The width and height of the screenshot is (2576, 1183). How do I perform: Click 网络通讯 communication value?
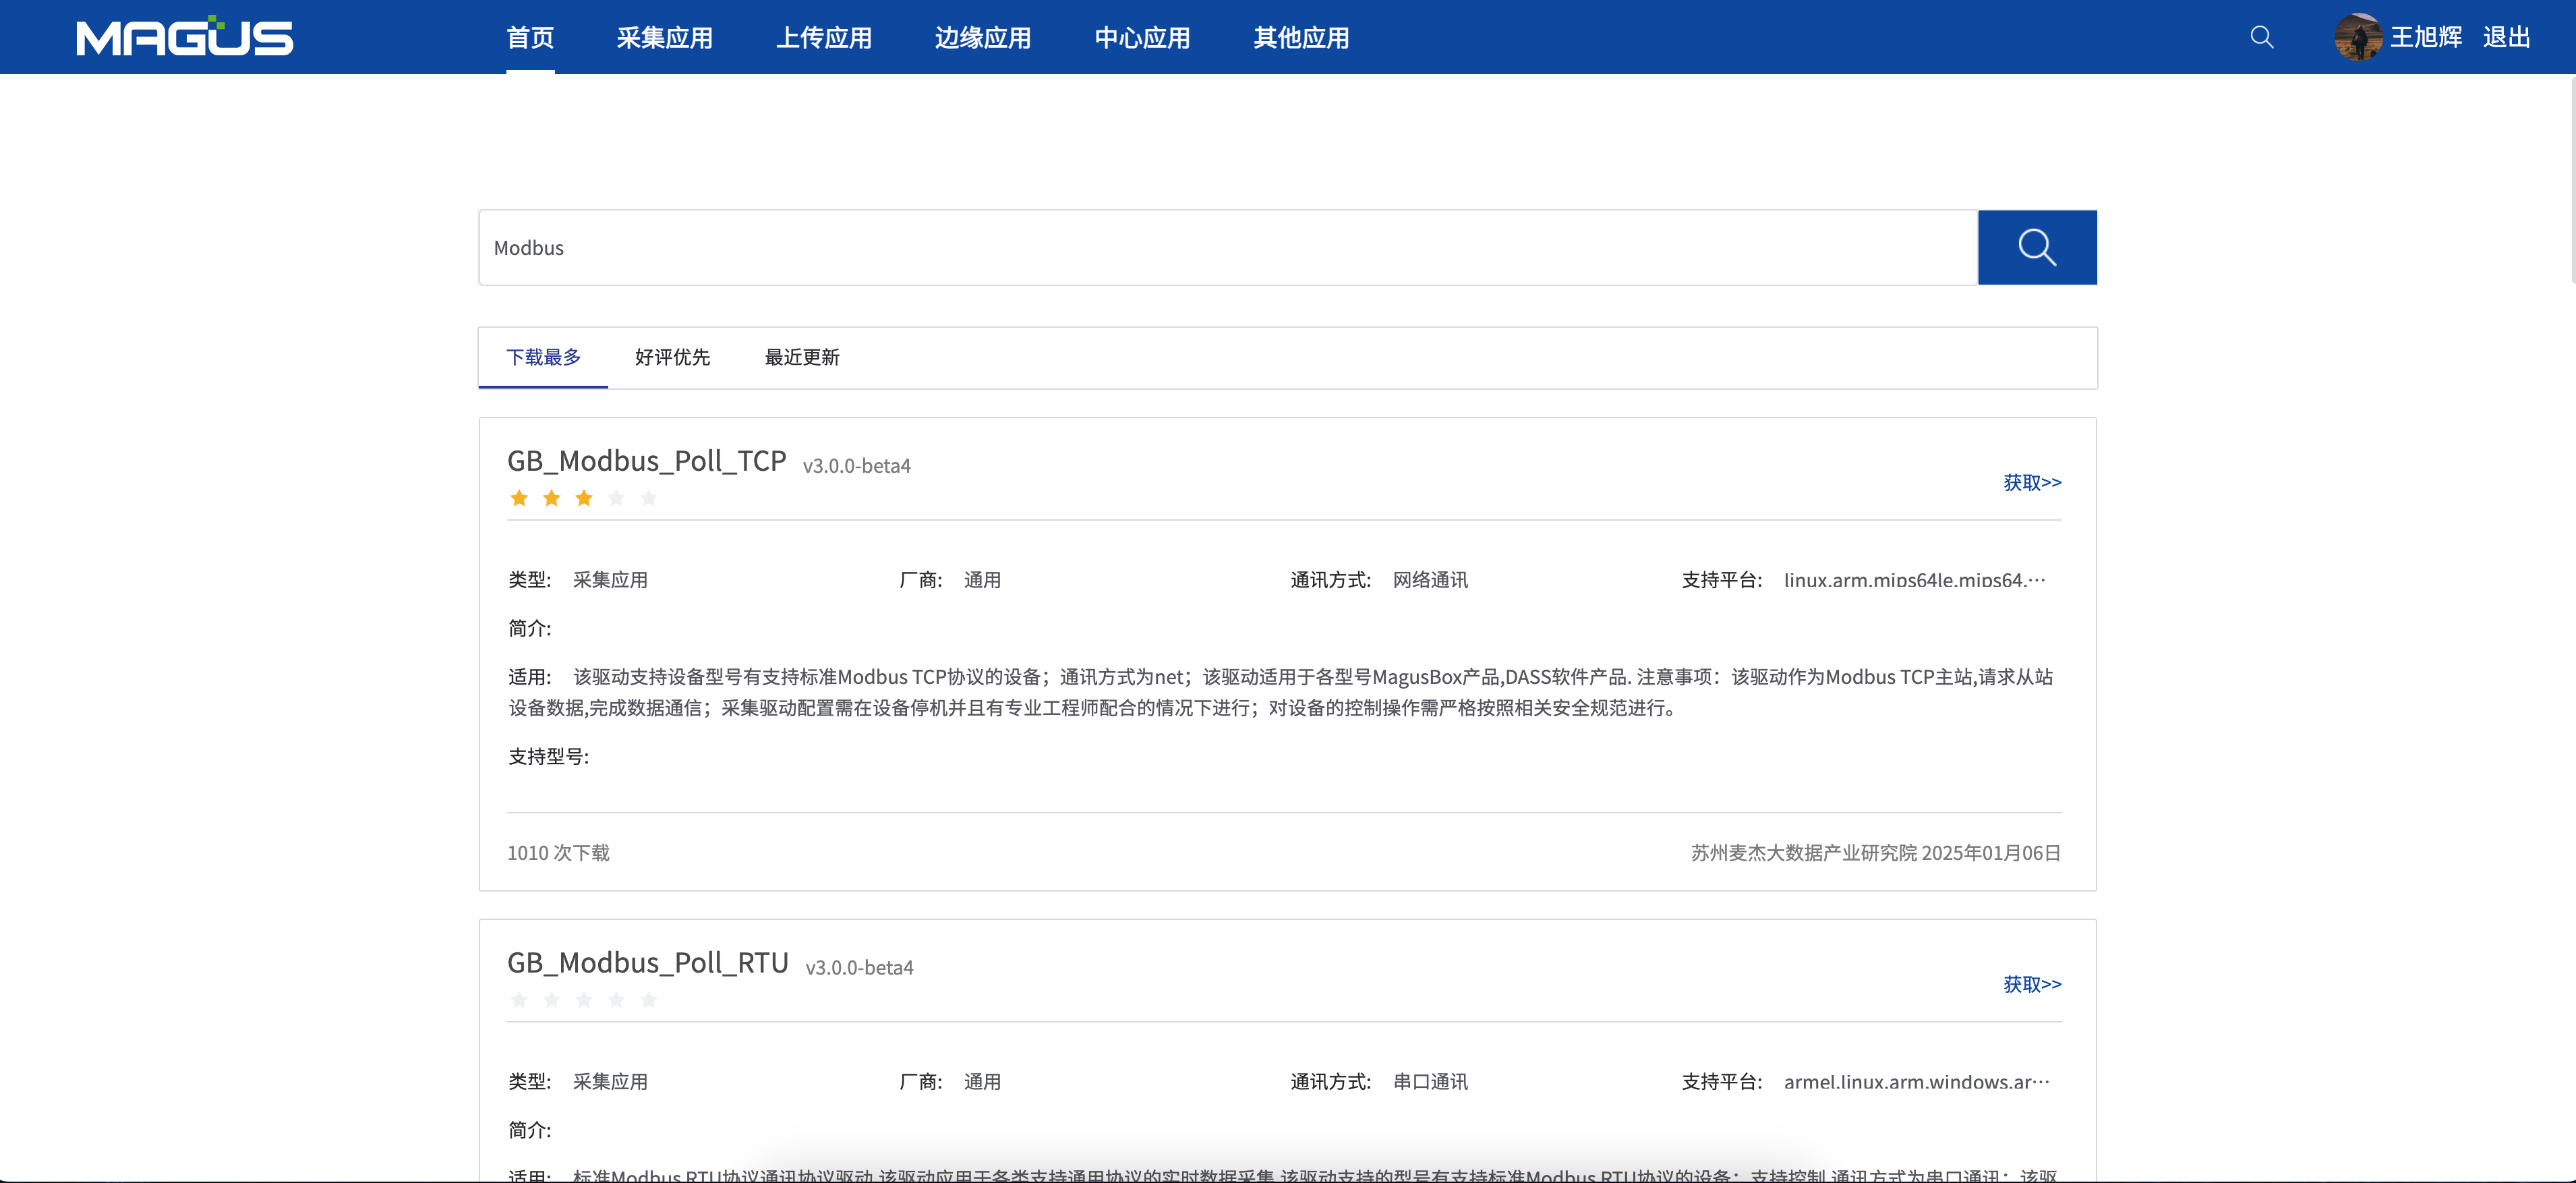click(x=1430, y=580)
